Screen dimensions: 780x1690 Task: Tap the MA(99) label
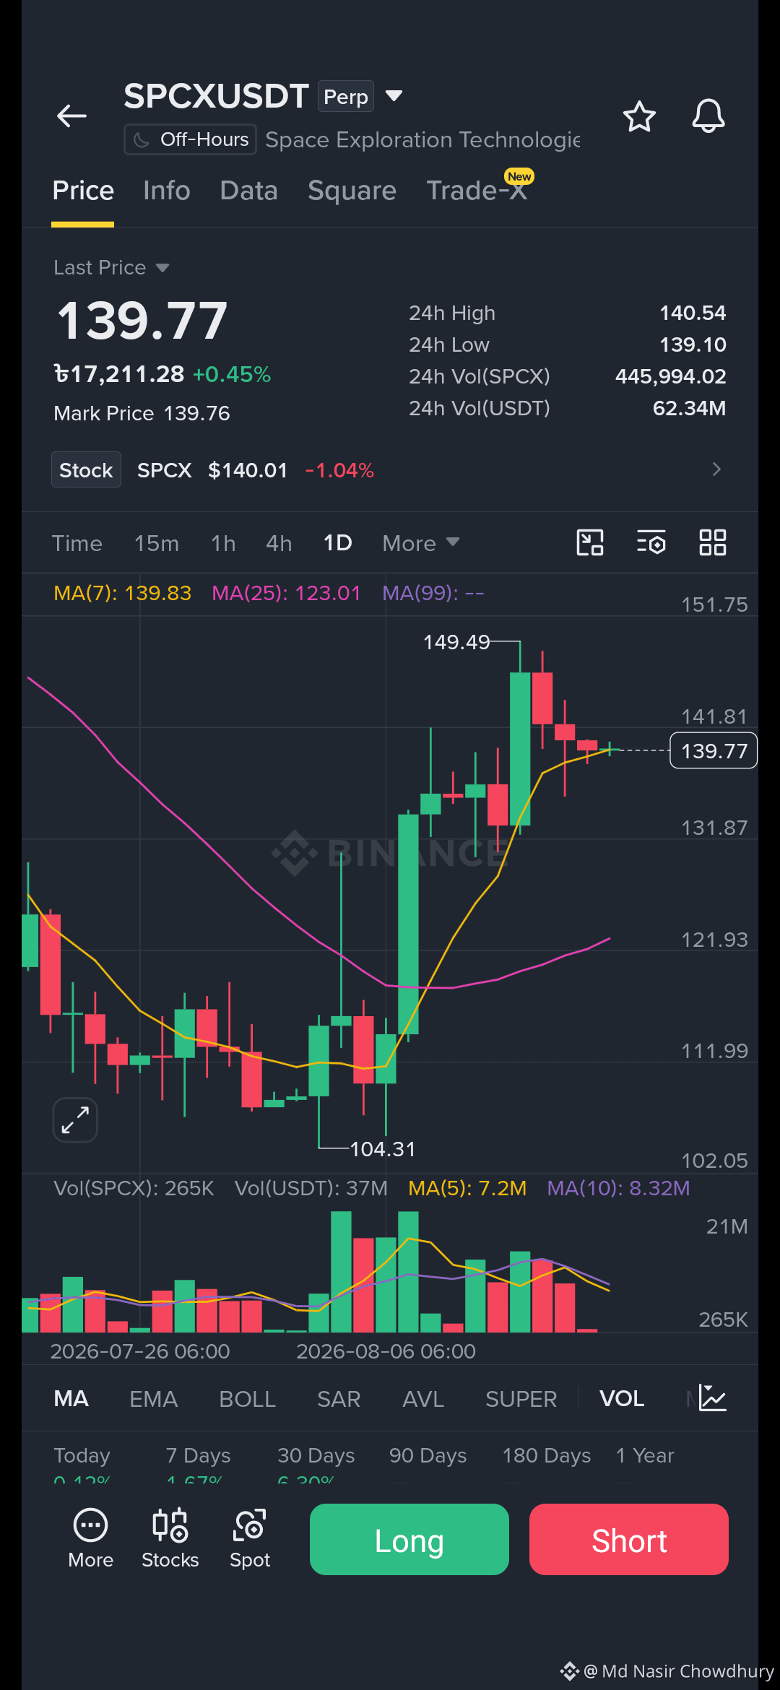[433, 593]
